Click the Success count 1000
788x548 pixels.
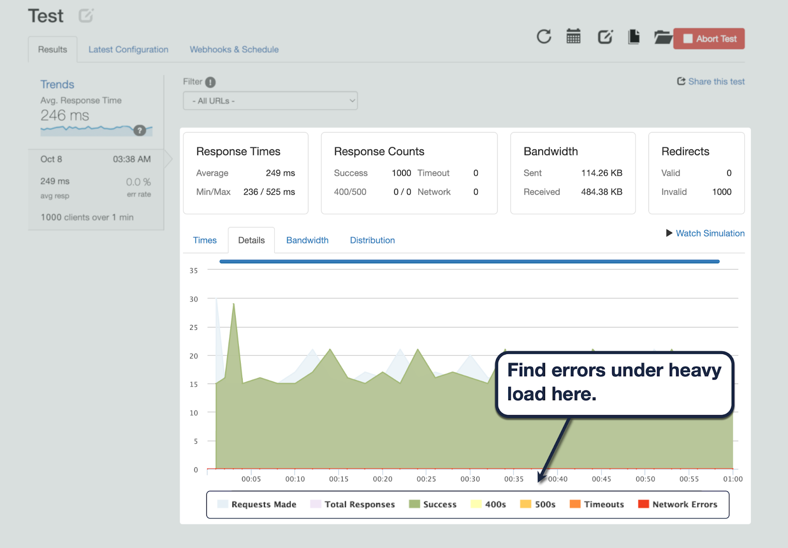tap(401, 173)
